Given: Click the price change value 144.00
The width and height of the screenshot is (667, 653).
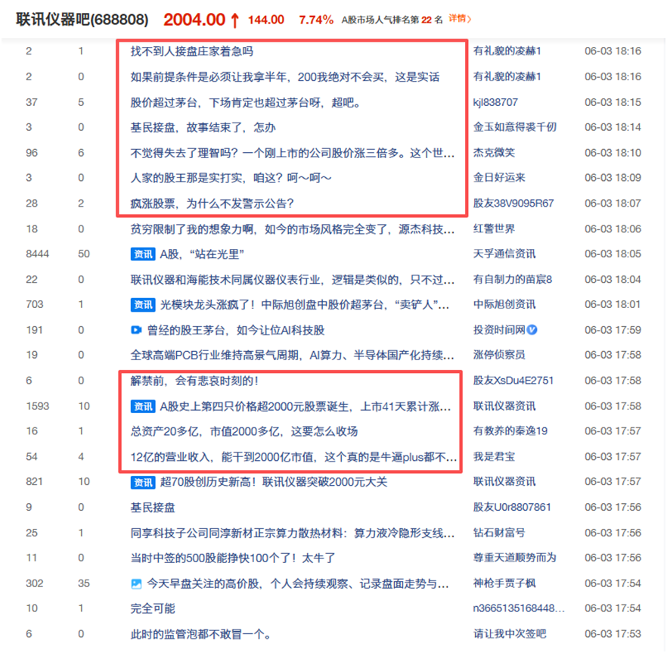Looking at the screenshot, I should 266,20.
